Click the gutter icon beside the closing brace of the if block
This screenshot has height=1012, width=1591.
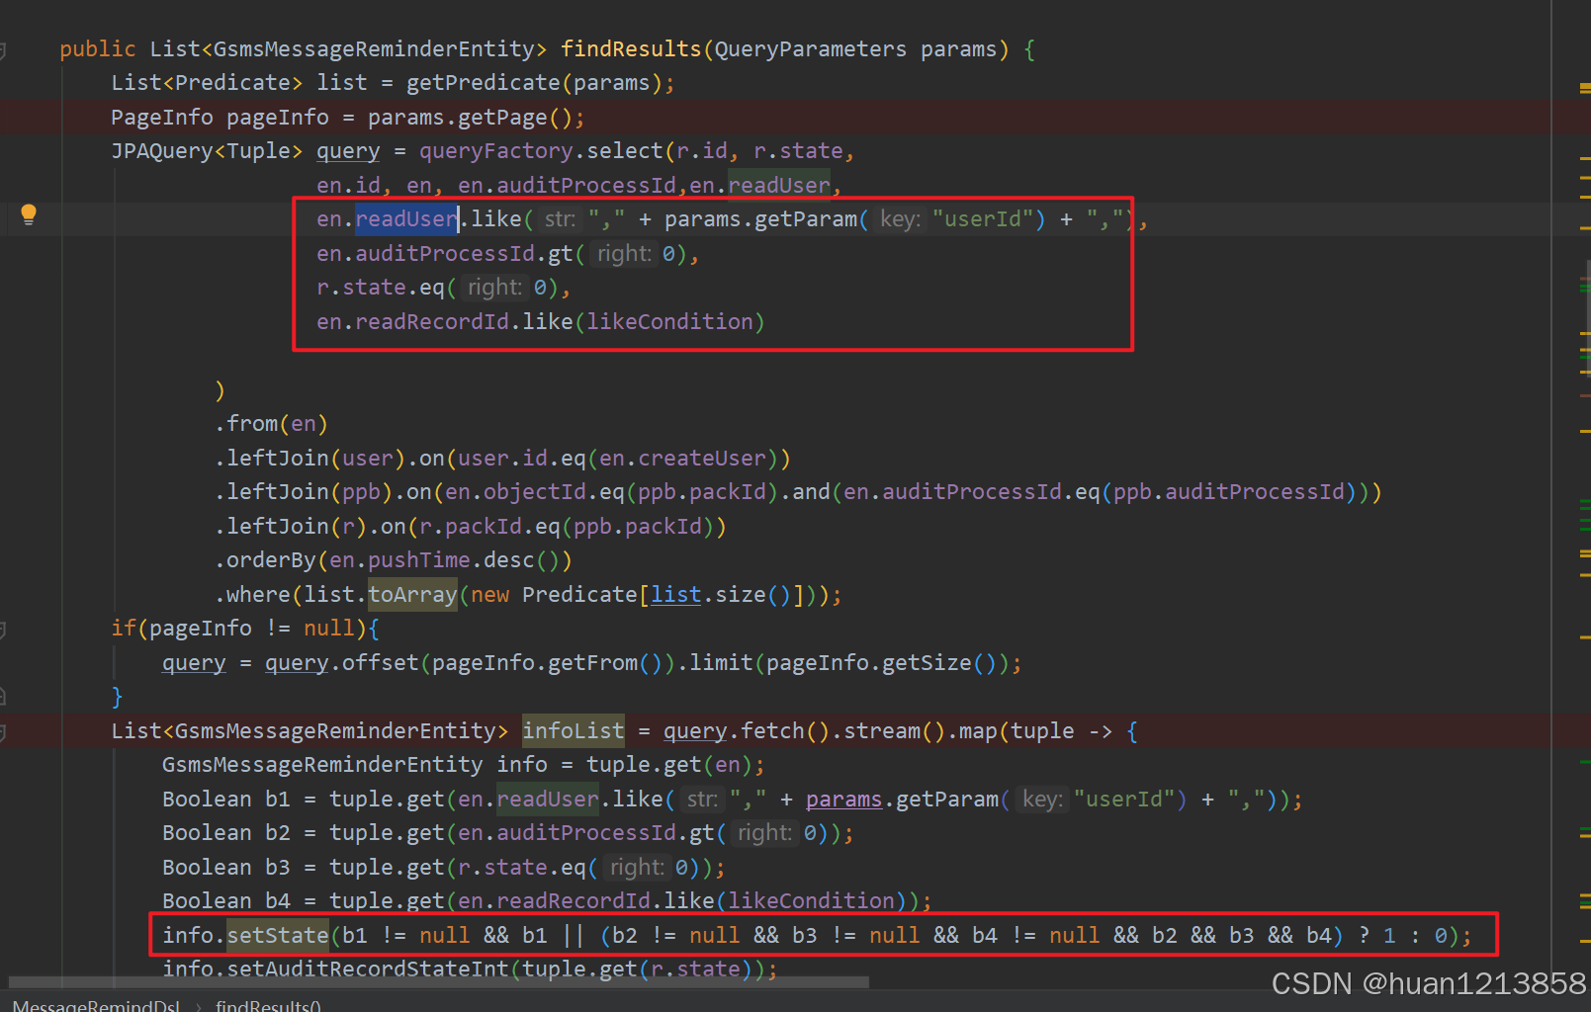6,695
